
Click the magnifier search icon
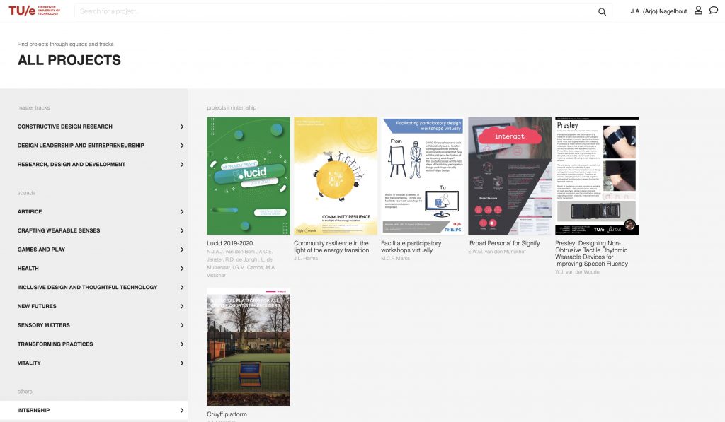(x=602, y=11)
